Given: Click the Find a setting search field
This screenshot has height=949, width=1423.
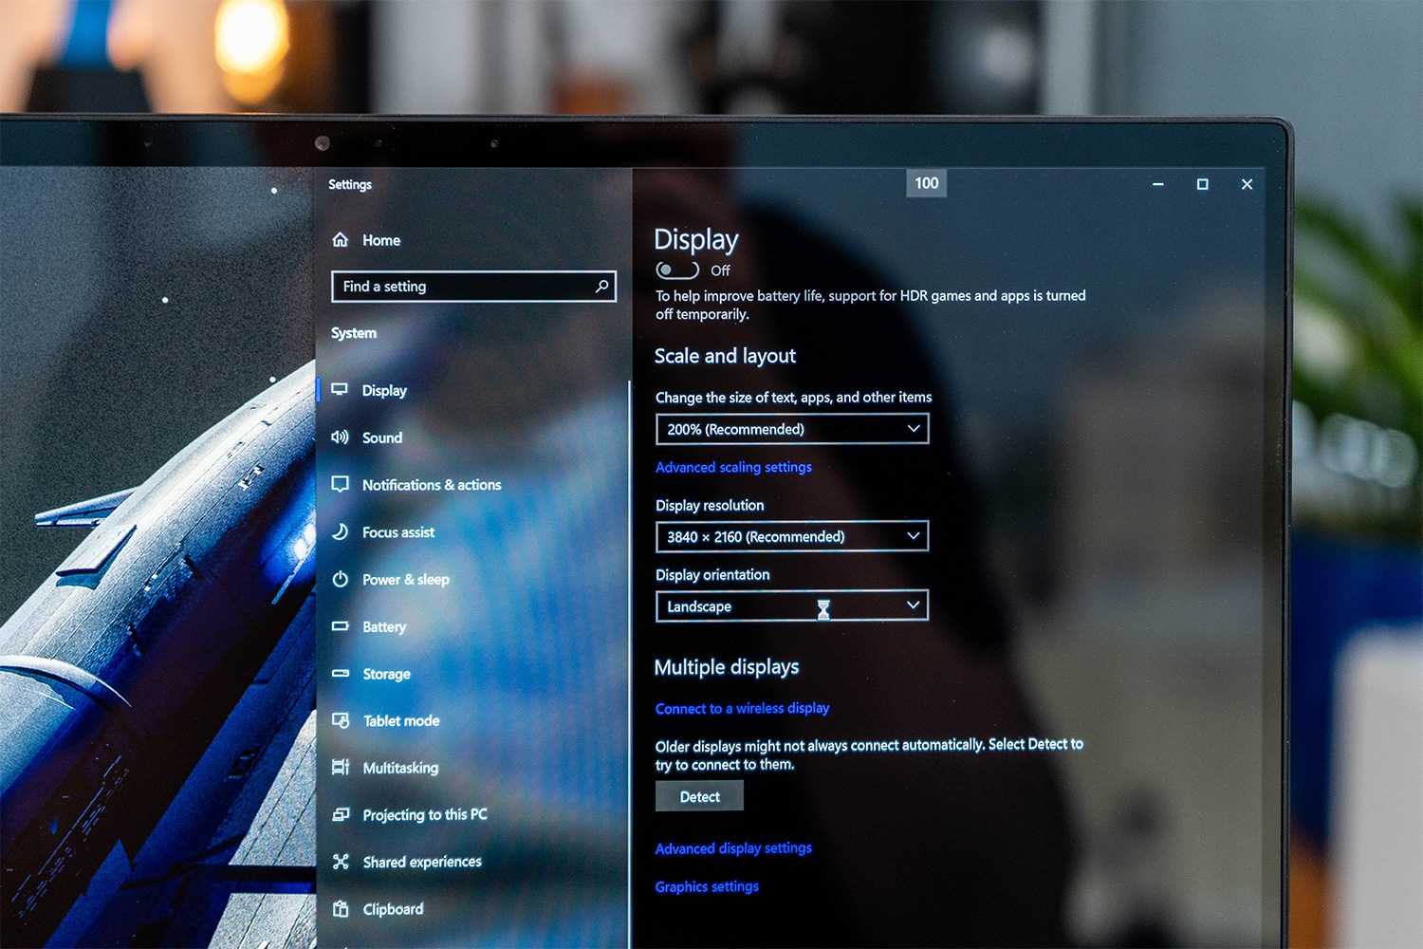Looking at the screenshot, I should point(473,286).
